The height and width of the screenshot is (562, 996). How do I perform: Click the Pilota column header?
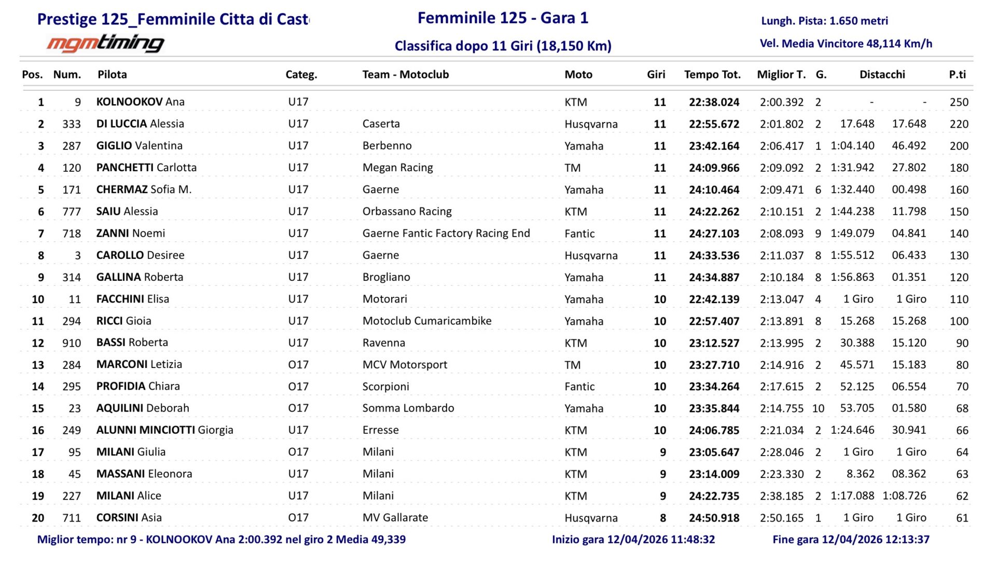pyautogui.click(x=112, y=74)
